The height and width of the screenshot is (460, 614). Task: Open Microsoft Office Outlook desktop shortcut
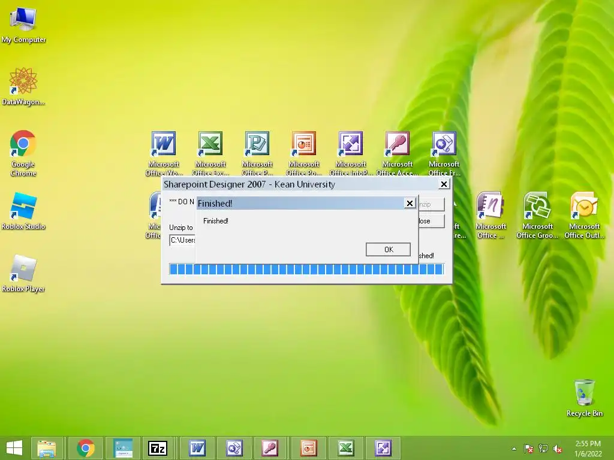pos(584,216)
